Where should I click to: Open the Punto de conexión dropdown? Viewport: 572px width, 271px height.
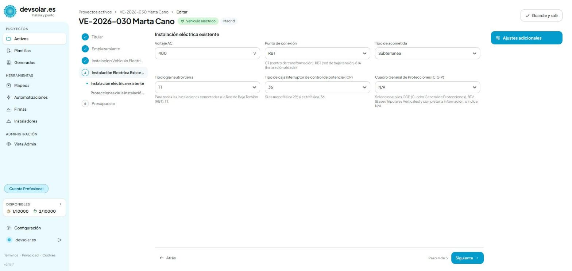pyautogui.click(x=317, y=54)
